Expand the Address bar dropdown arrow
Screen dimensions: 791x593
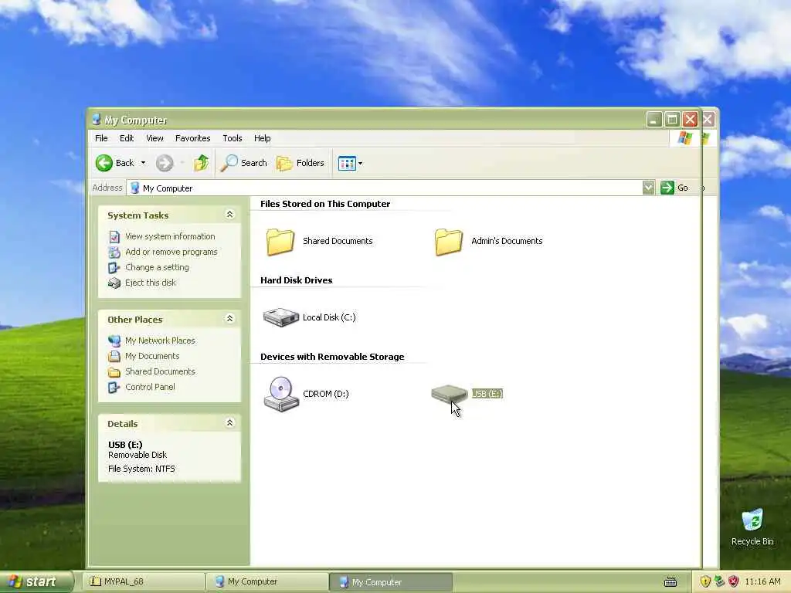(649, 188)
